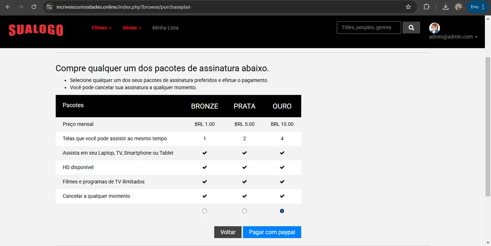Focus the Titles, peoples, genres search field

pos(368,28)
